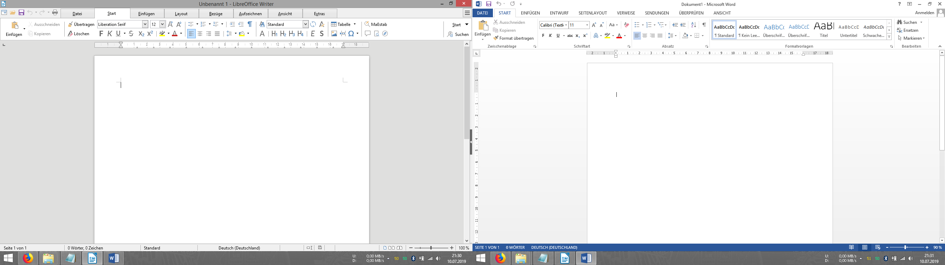
Task: Grow font size in LibreOffice Writer
Action: [x=170, y=24]
